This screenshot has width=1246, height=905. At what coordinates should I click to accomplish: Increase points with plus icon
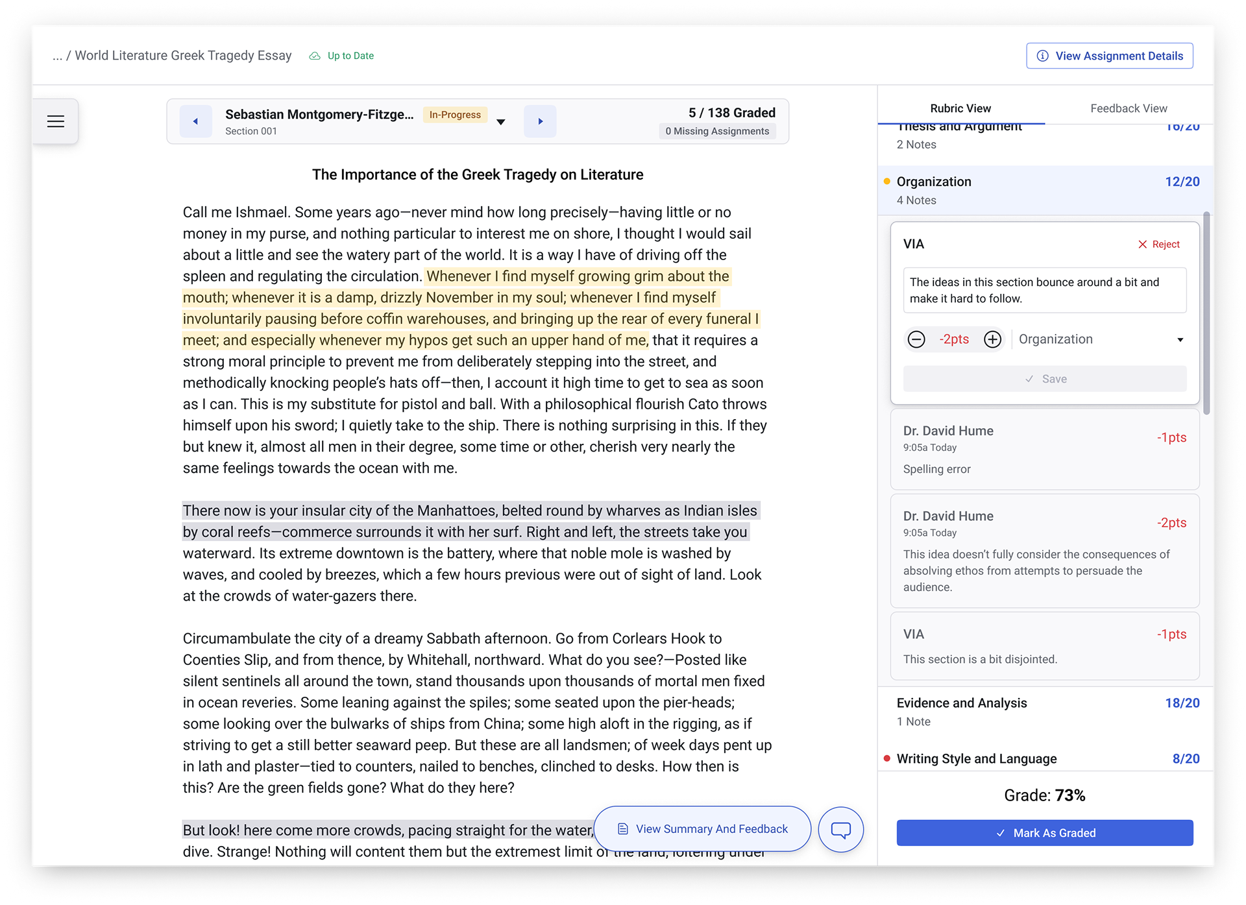coord(992,339)
